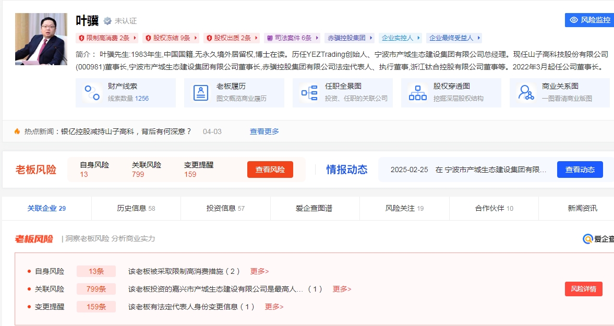Click the 商业关系图 person-network icon
Viewport: 614px width, 326px height.
pyautogui.click(x=526, y=92)
